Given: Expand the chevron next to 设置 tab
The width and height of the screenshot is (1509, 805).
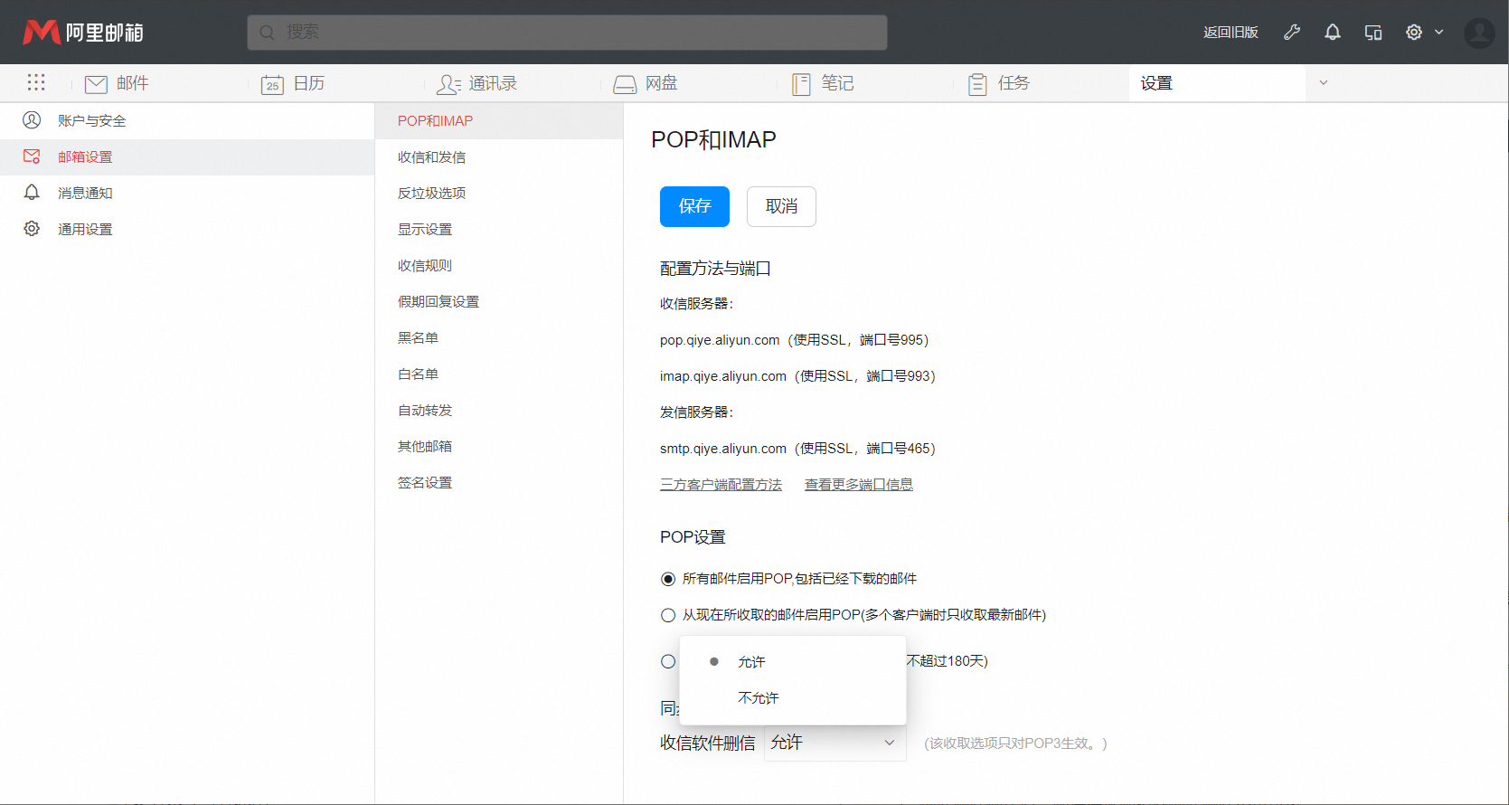Looking at the screenshot, I should coord(1324,83).
